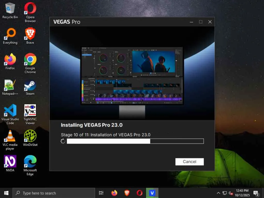264x198 pixels.
Task: Minimize the VEGAS Pro installer window
Action: (x=192, y=22)
